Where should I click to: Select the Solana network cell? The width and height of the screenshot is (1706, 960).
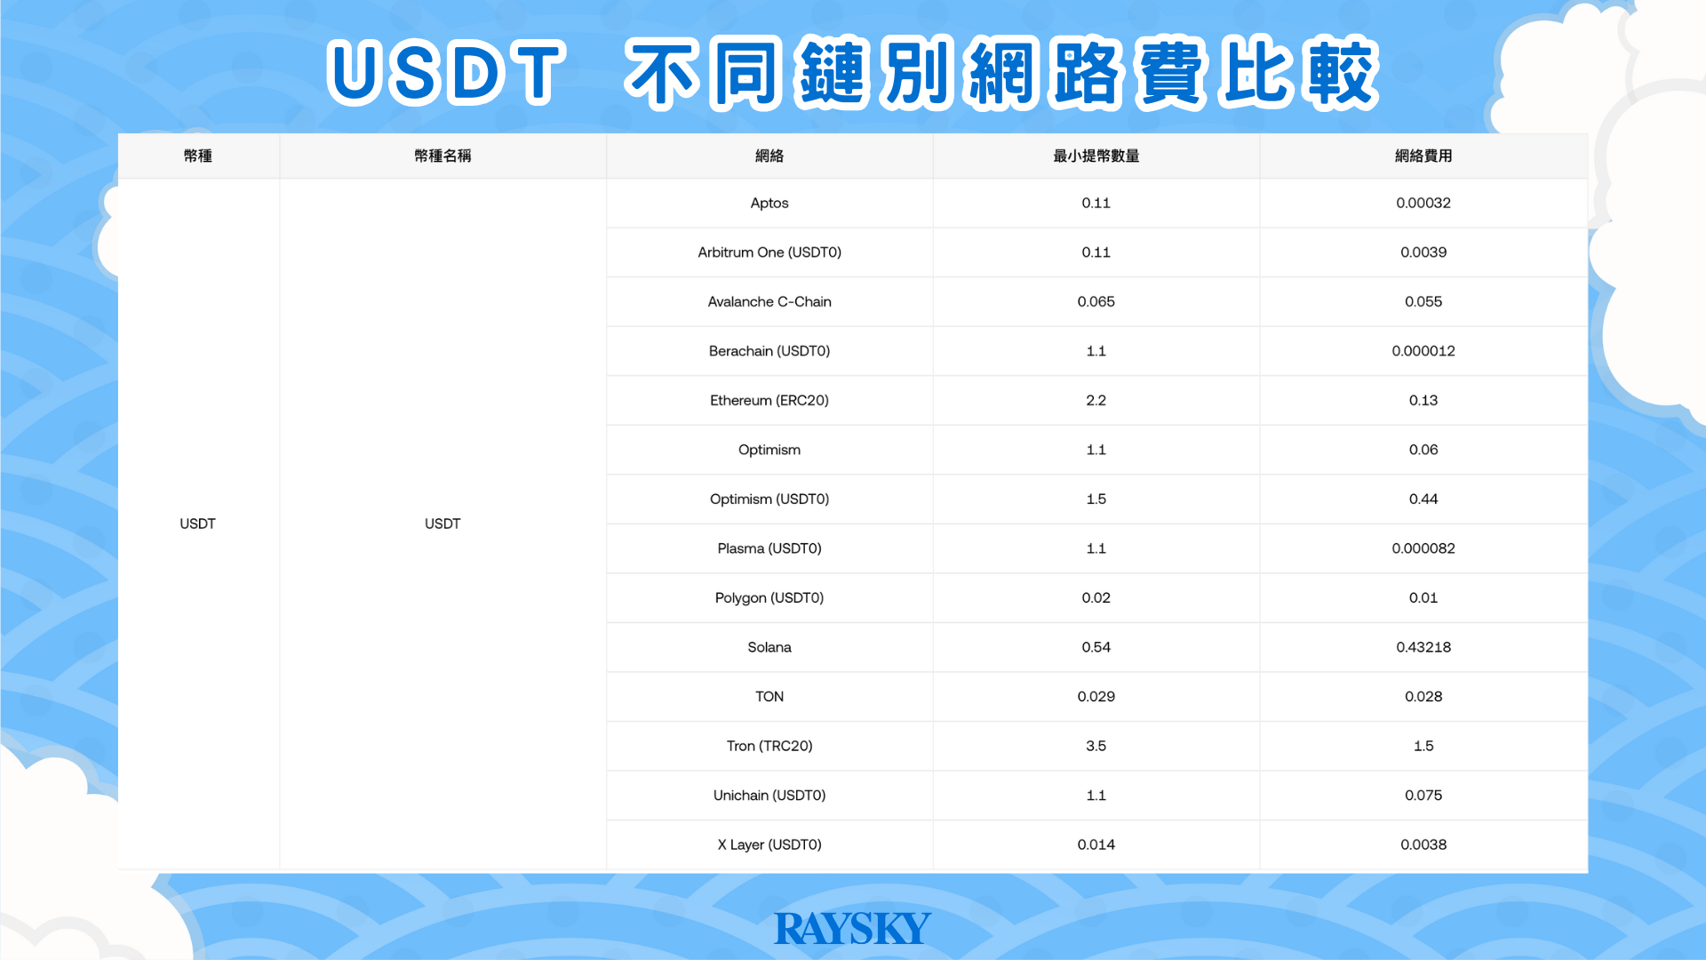[x=769, y=647]
